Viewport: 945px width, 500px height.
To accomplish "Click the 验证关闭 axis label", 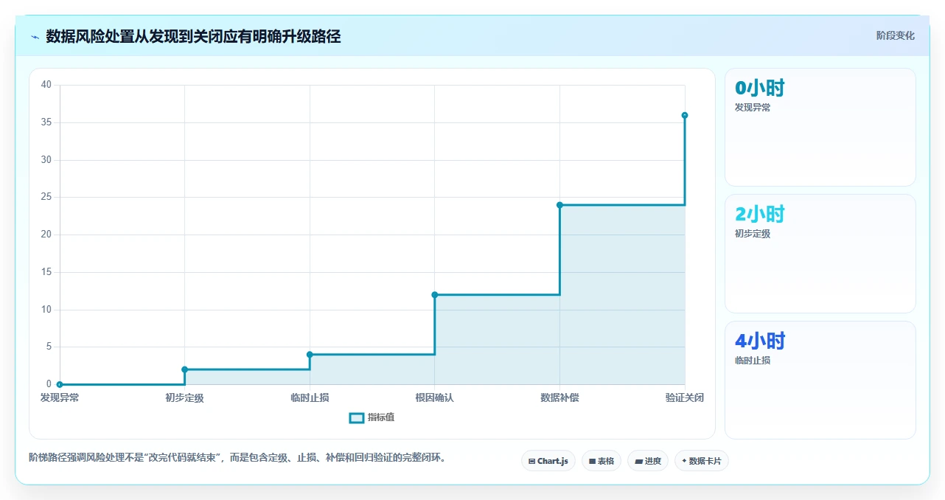I will pos(685,398).
